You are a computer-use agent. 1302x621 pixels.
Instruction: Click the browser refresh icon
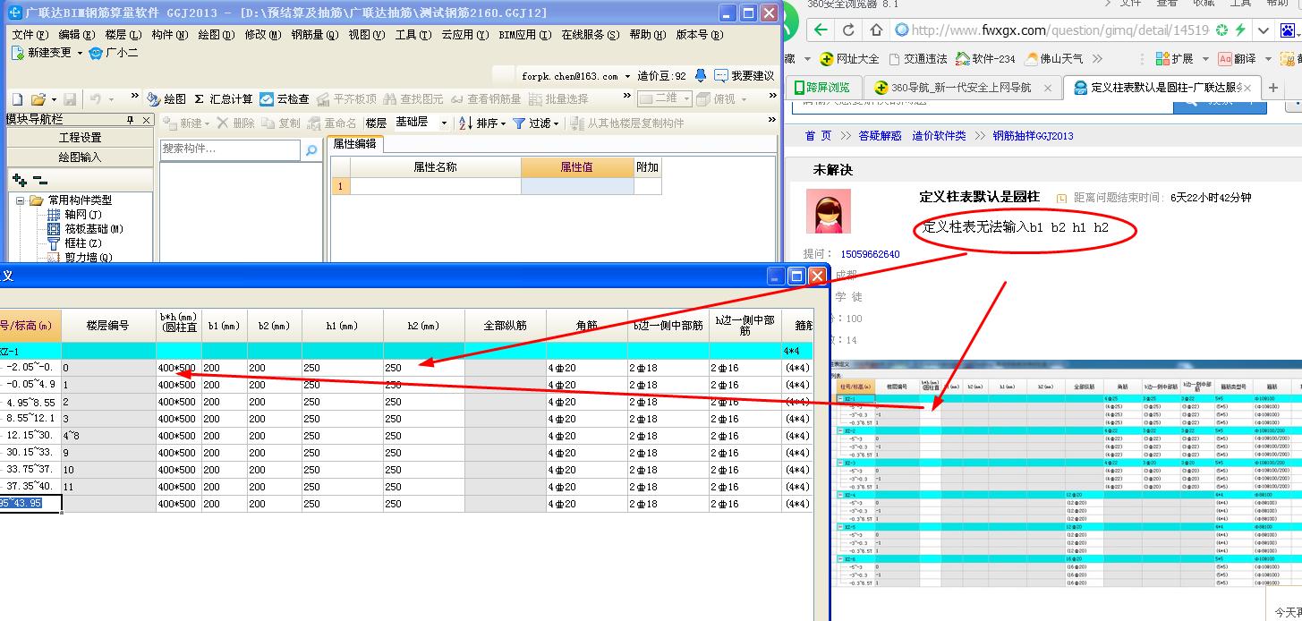(x=848, y=30)
